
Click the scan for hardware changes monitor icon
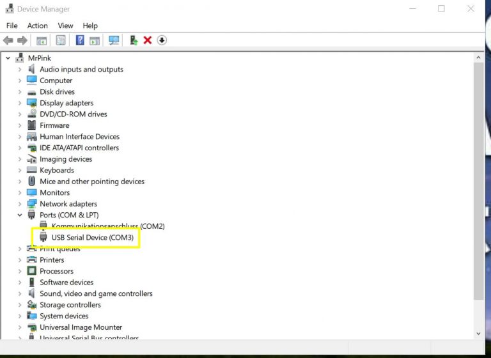coord(114,40)
